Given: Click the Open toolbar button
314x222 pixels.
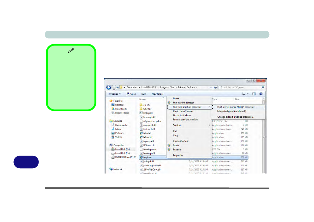Looking at the screenshot, I should [x=131, y=94].
